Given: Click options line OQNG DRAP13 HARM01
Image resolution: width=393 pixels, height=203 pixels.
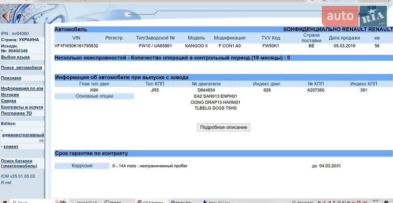Looking at the screenshot, I should pos(216,102).
